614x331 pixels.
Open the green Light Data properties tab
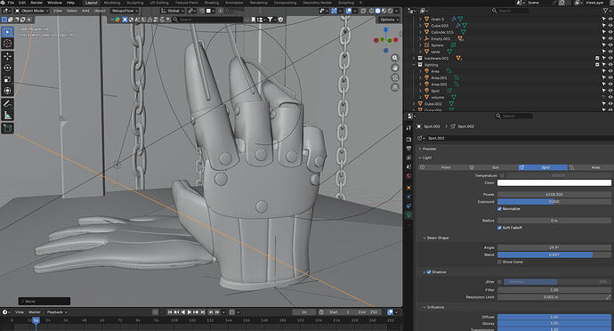pyautogui.click(x=408, y=214)
